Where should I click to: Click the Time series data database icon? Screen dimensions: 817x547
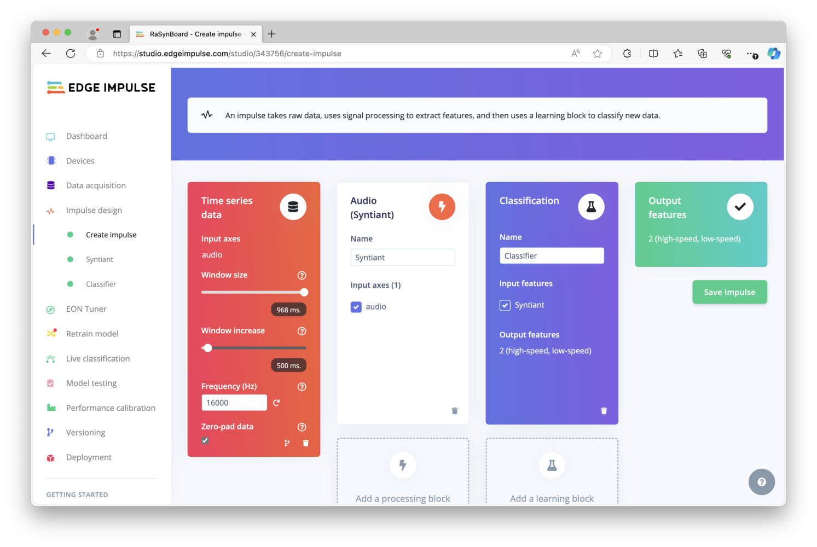coord(293,207)
